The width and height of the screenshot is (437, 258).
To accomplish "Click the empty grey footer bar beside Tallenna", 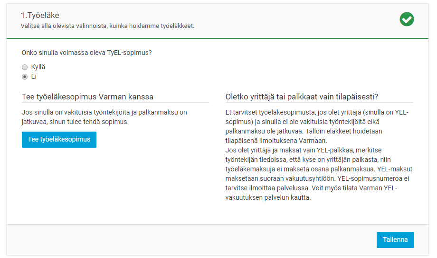I will point(190,240).
